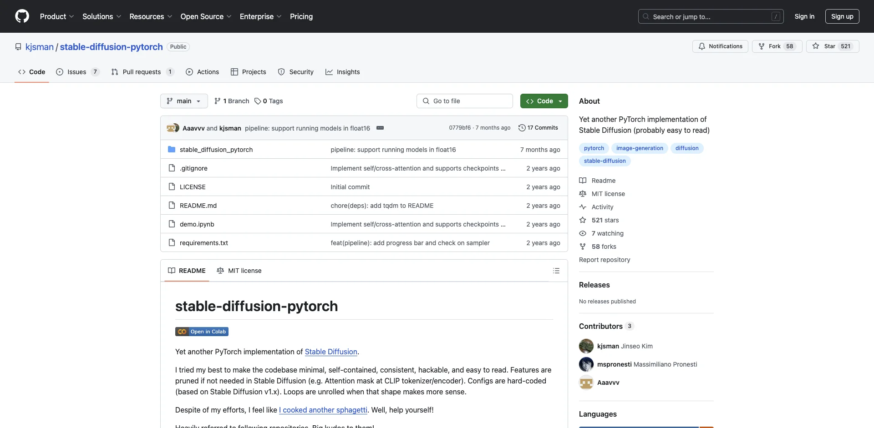The height and width of the screenshot is (428, 874).
Task: Open the Releases section heading
Action: [595, 285]
